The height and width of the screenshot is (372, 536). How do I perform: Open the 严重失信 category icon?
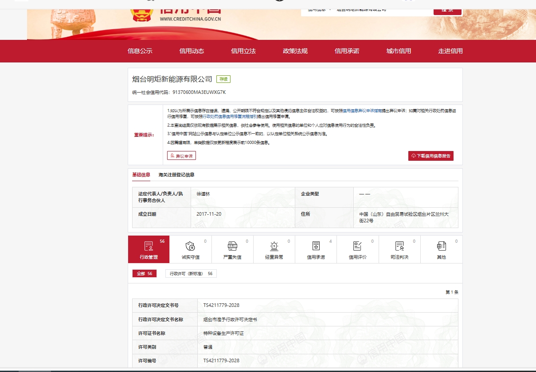232,249
